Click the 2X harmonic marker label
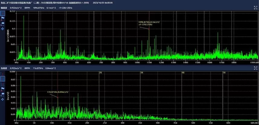259x125 pixels. [100, 73]
